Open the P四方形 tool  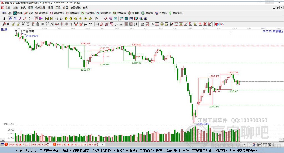[41, 13]
